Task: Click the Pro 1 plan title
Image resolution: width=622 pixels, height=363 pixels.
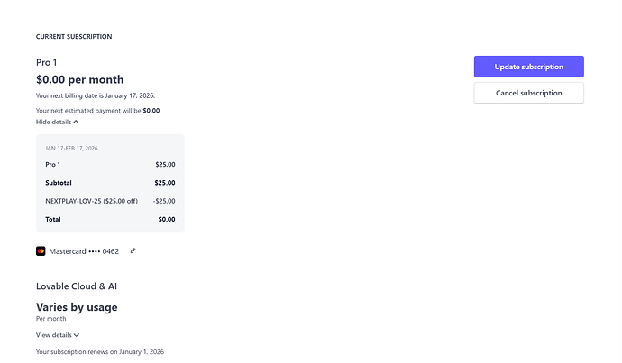Action: point(46,63)
